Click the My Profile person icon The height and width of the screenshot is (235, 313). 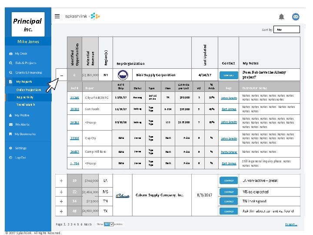click(x=10, y=115)
